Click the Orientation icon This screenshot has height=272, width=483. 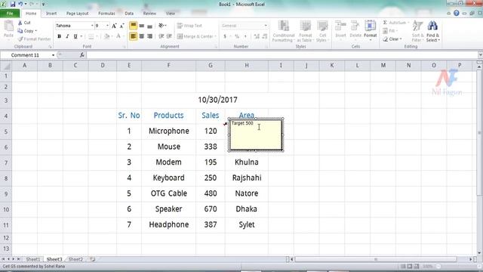(x=162, y=26)
